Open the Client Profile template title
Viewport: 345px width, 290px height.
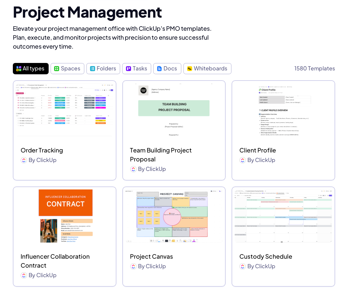[258, 150]
